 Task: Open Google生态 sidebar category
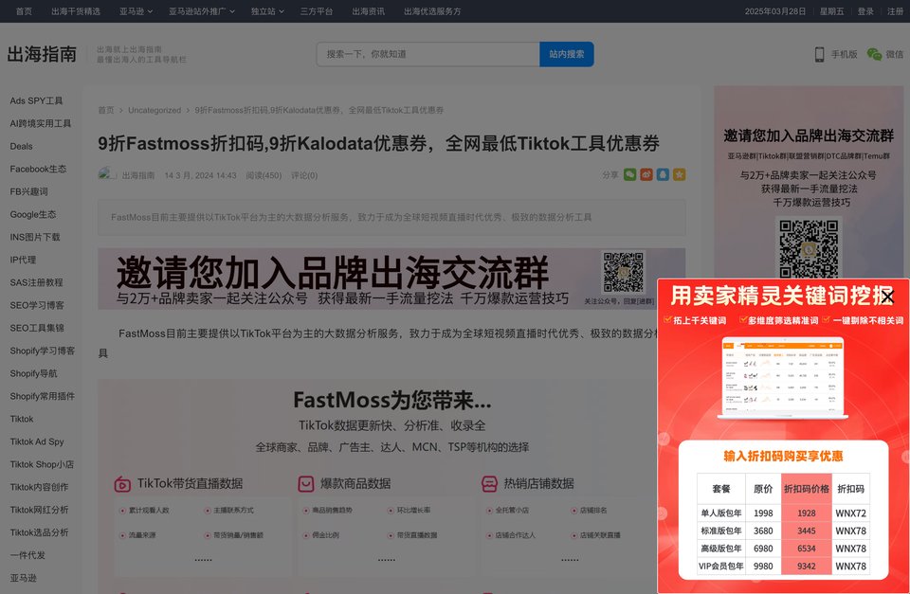pos(33,214)
